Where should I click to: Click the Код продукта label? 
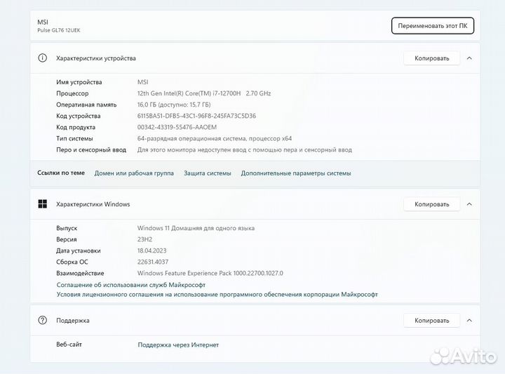click(76, 127)
